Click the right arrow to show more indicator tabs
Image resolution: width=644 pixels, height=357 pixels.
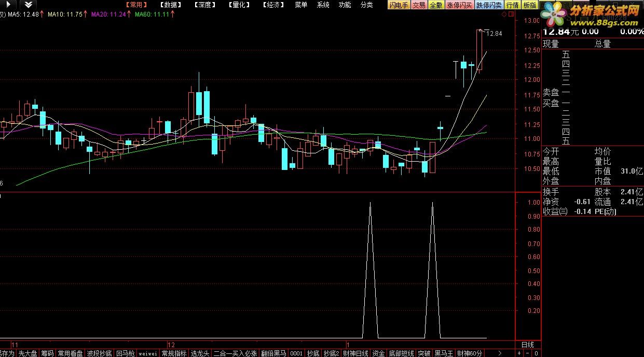(x=500, y=353)
